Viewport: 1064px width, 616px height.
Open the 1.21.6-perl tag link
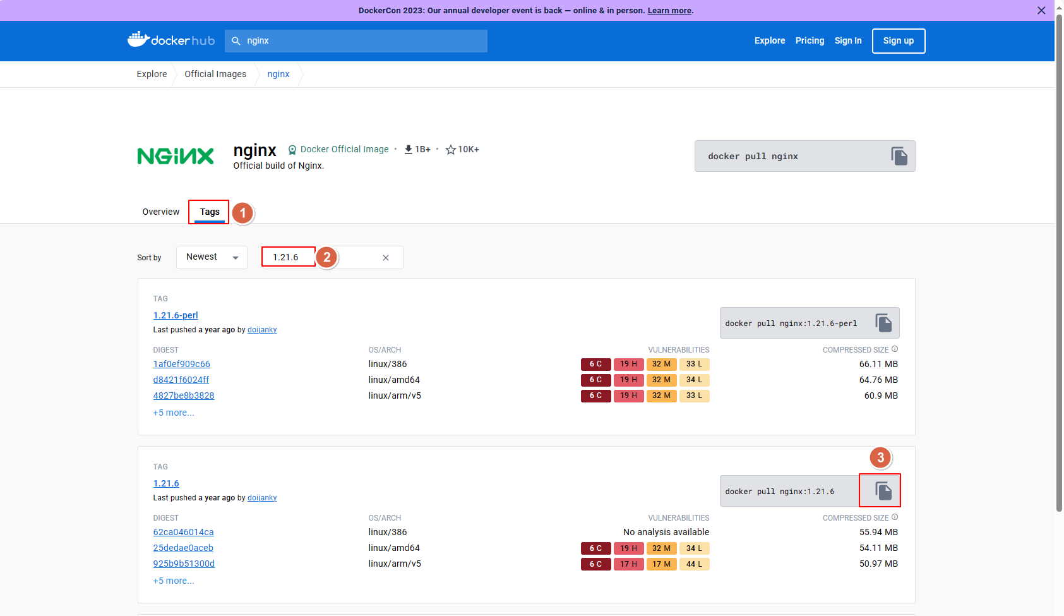[x=176, y=315]
